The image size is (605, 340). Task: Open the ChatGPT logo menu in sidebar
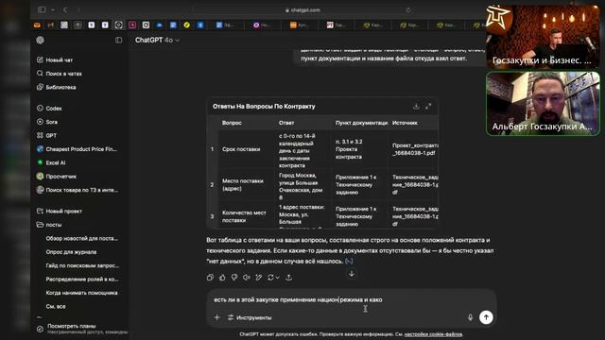pos(40,40)
